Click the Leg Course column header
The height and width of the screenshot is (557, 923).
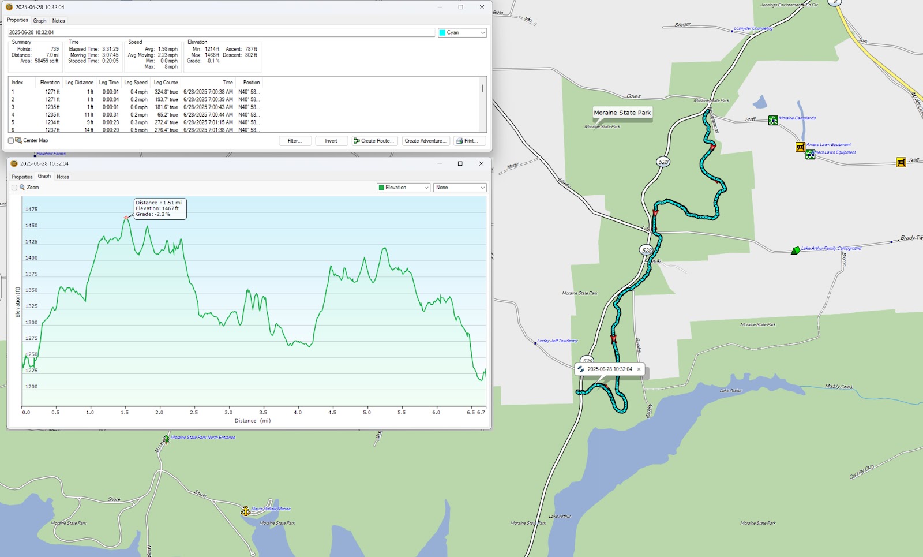coord(166,83)
